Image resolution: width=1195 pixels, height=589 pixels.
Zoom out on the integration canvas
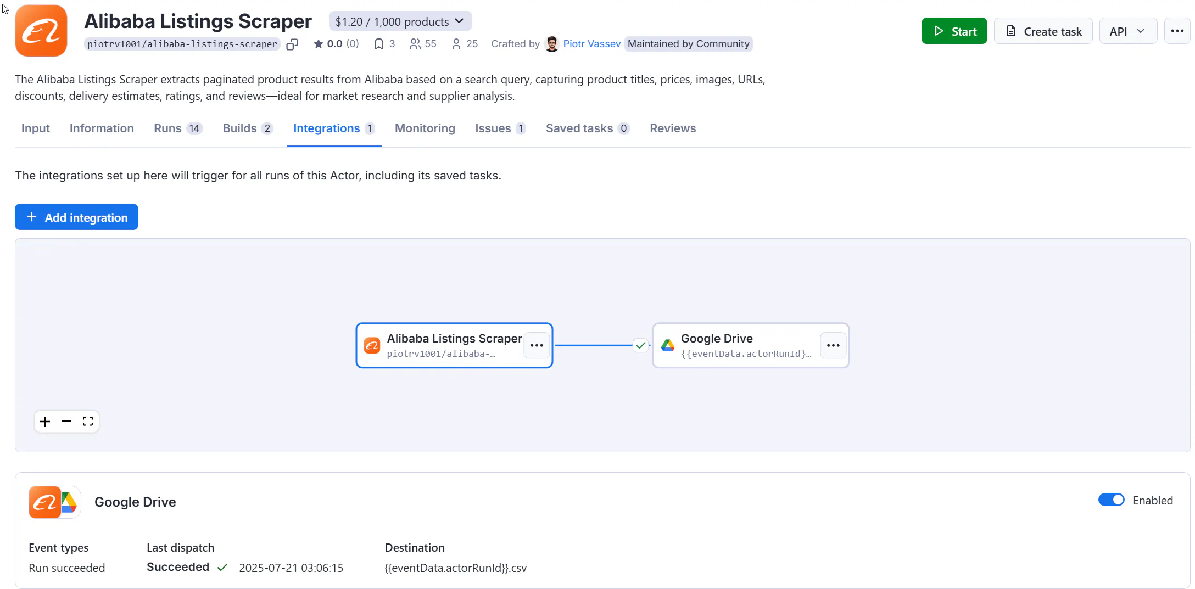click(x=66, y=421)
